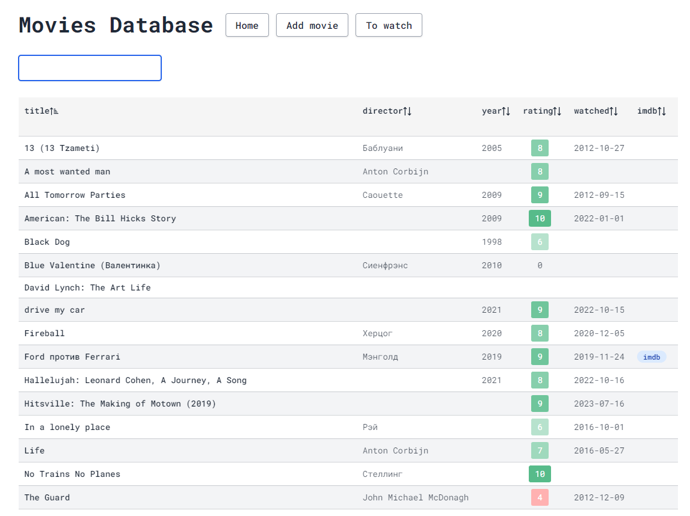Click director Сиенфрэнс for Blue Valentine
690x516 pixels.
coord(386,265)
